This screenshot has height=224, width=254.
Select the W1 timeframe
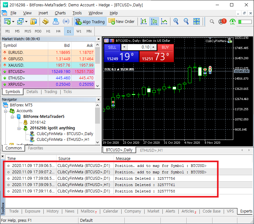[x=79, y=31]
